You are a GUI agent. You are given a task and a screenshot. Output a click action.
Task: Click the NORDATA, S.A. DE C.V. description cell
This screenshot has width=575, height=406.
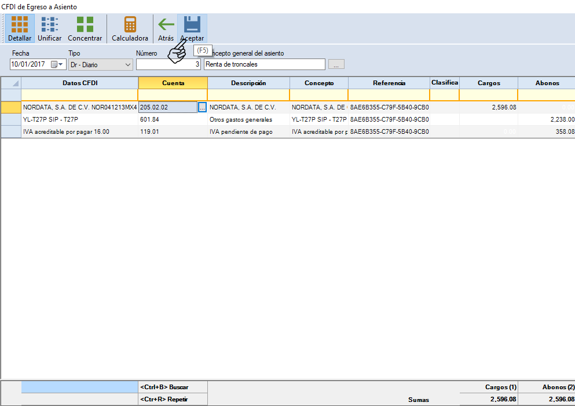click(248, 107)
